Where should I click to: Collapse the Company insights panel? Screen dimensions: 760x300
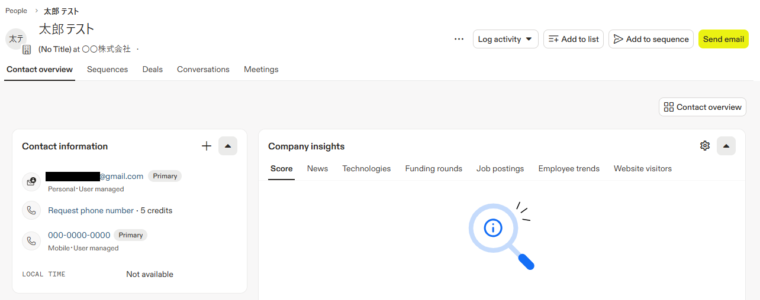[726, 146]
